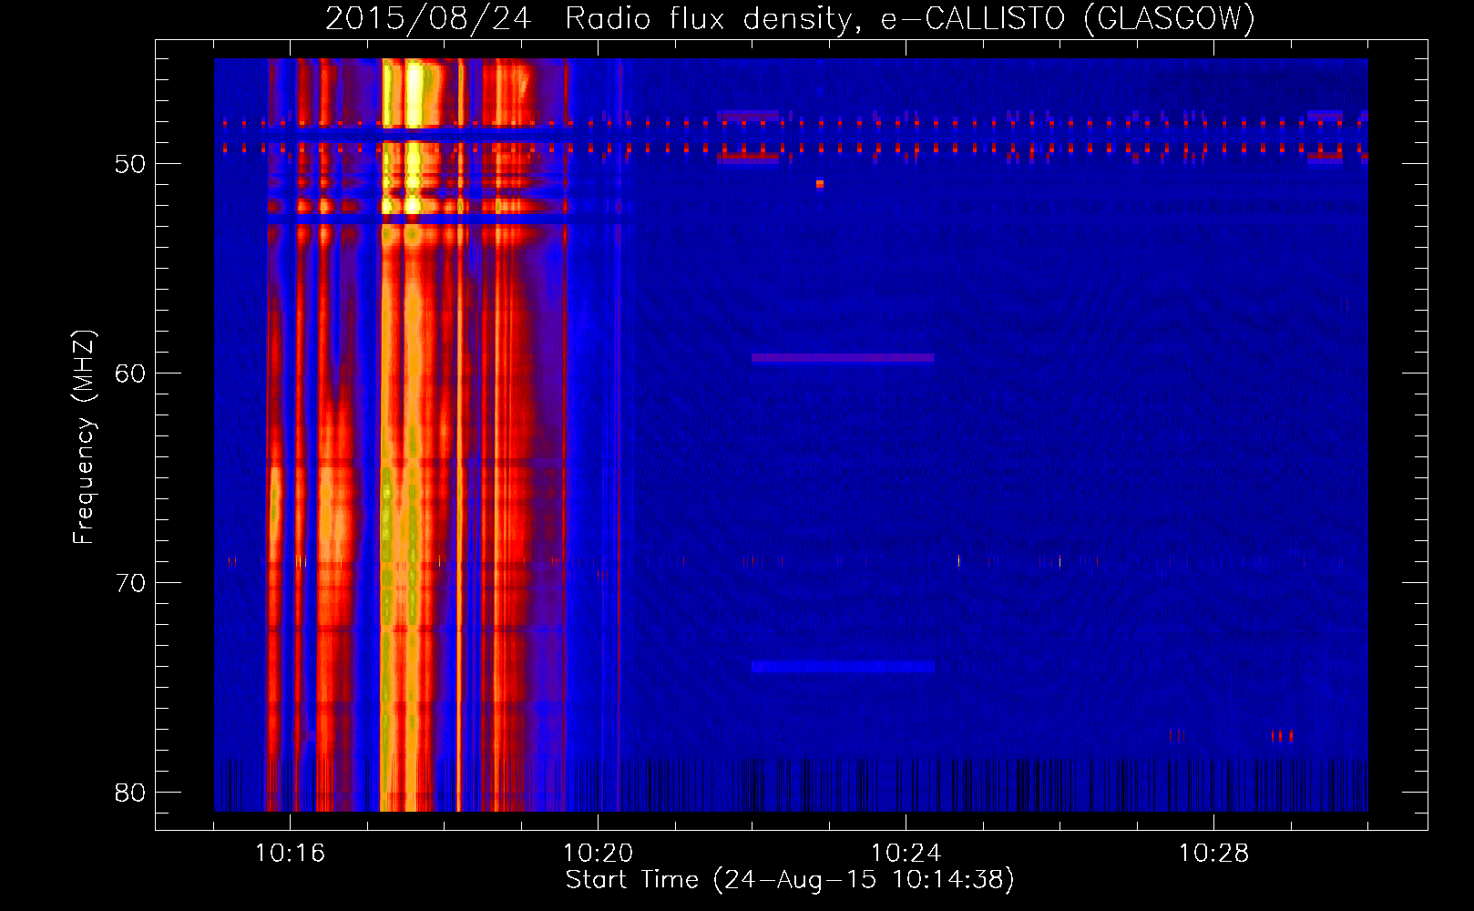Select the 50 frequency tick label
Screen dimensions: 1474x911
click(130, 165)
